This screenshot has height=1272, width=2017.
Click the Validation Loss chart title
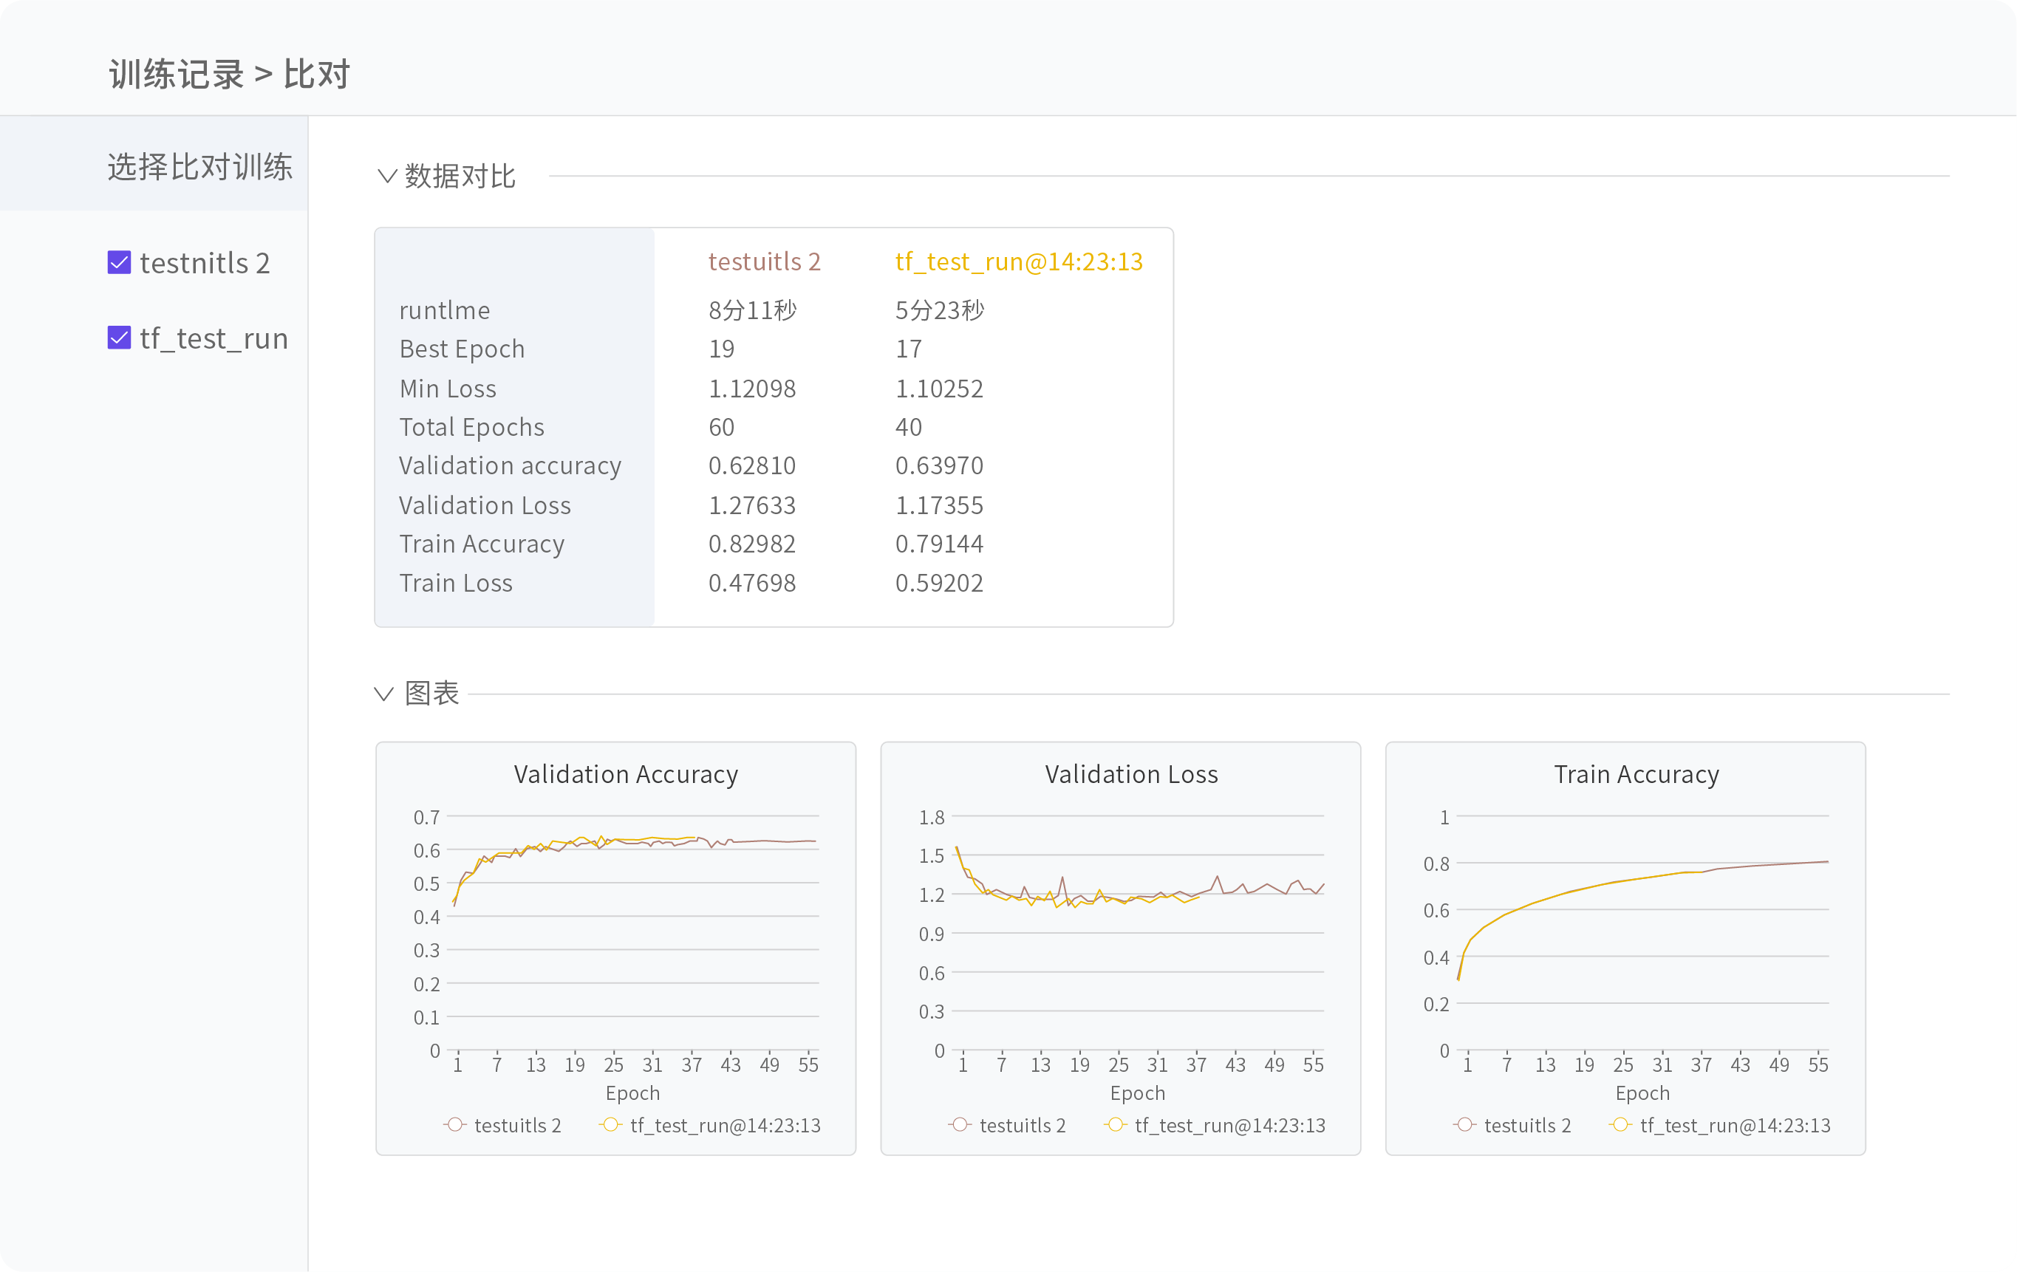(1132, 775)
